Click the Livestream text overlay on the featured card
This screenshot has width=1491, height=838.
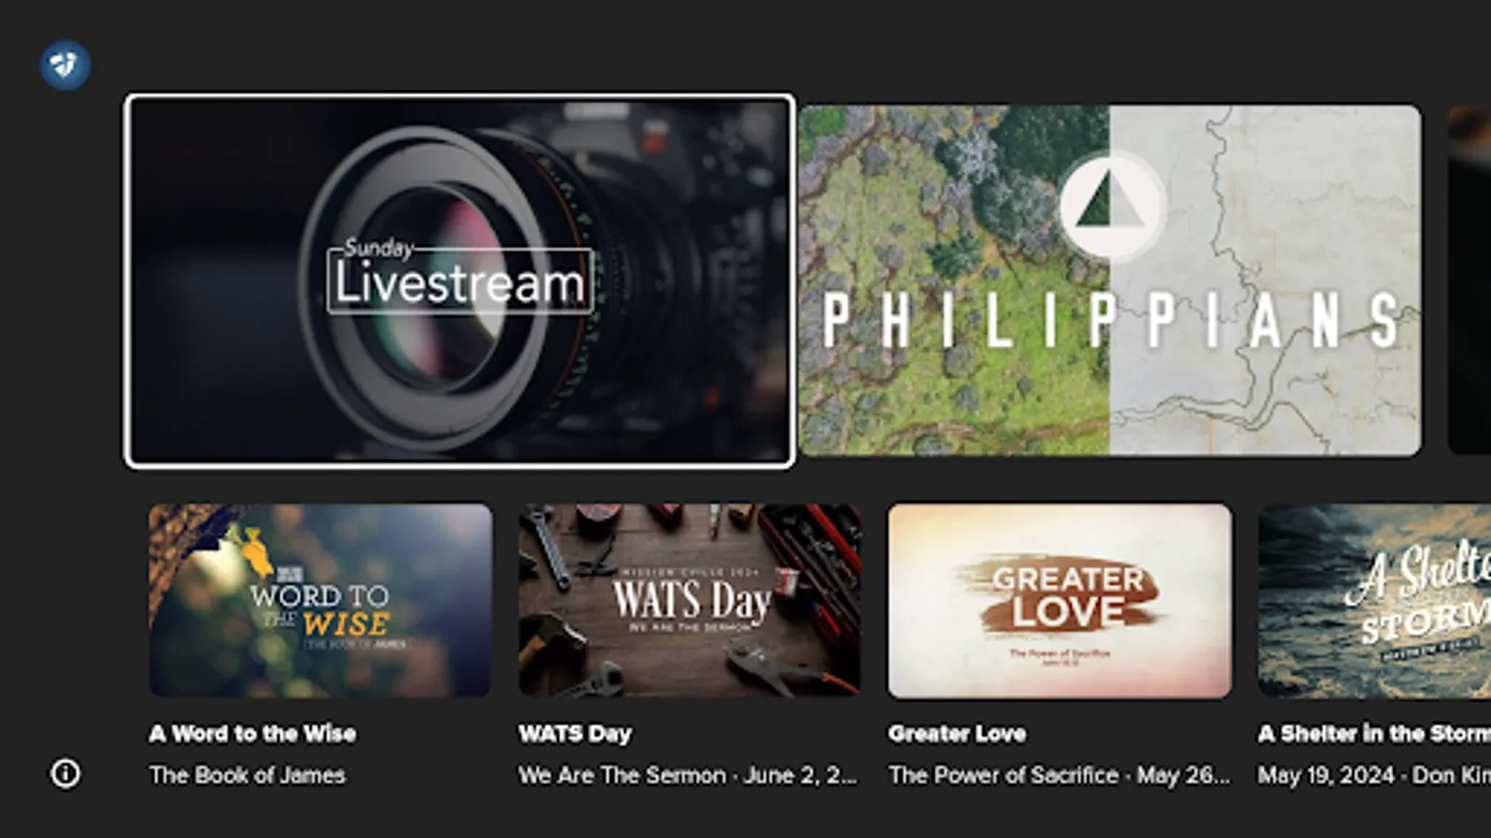[458, 279]
